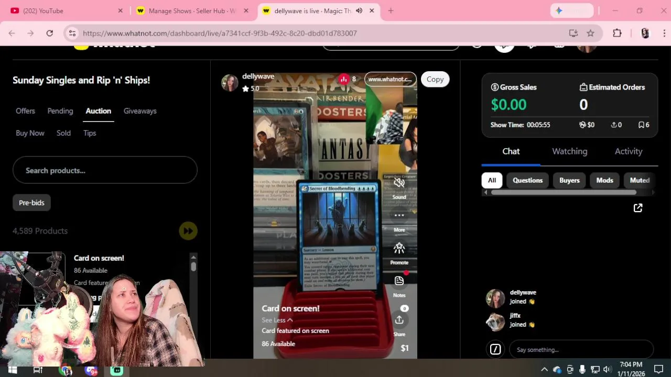671x377 pixels.
Task: Click the Share icon on the stream
Action: click(x=399, y=320)
